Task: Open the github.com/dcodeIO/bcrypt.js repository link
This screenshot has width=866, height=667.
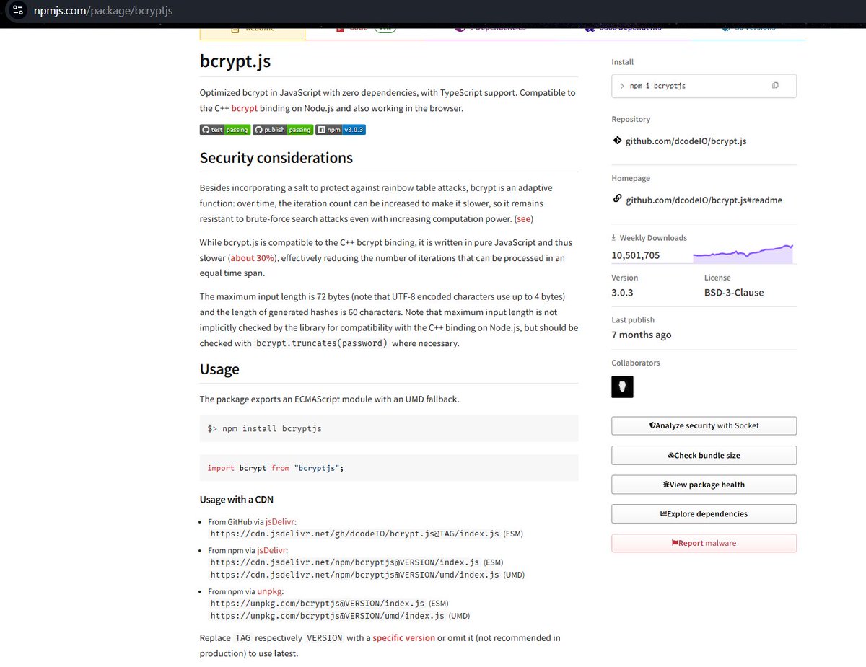Action: click(686, 141)
